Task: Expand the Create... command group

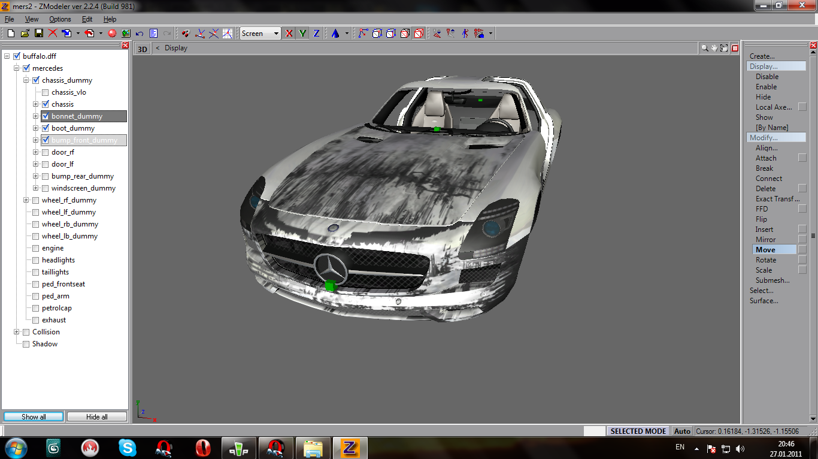Action: click(762, 56)
